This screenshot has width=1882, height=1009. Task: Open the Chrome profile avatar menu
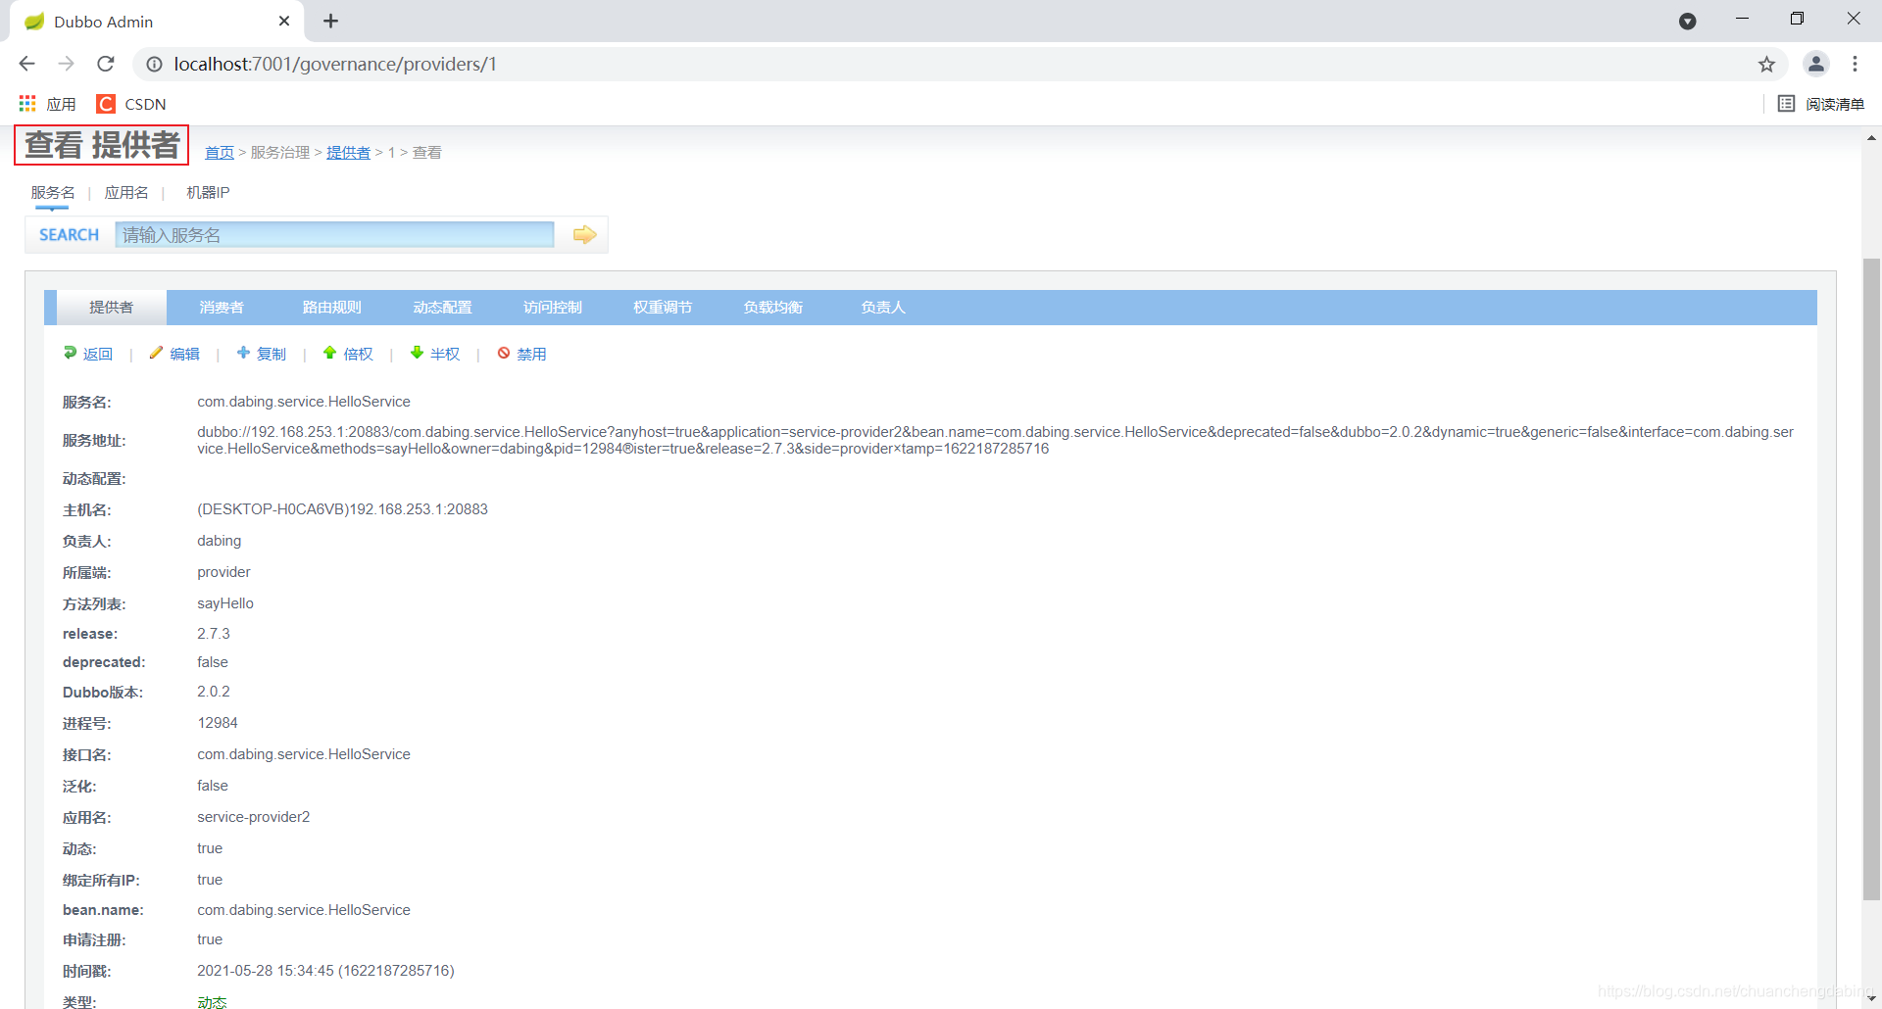click(x=1816, y=64)
